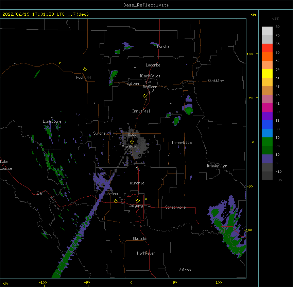
Task: Click the Base_Reflectivity title text
Action: coord(146,5)
